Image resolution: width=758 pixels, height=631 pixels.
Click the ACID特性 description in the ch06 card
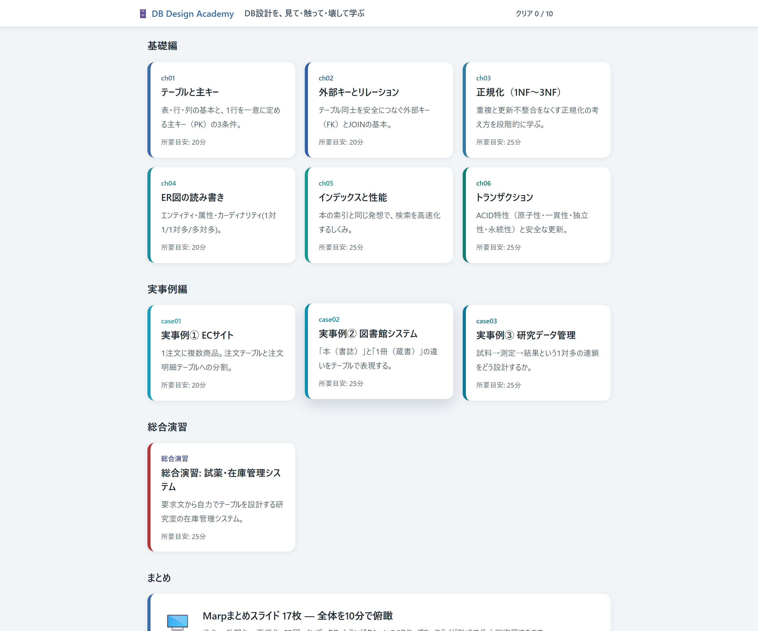tap(532, 222)
